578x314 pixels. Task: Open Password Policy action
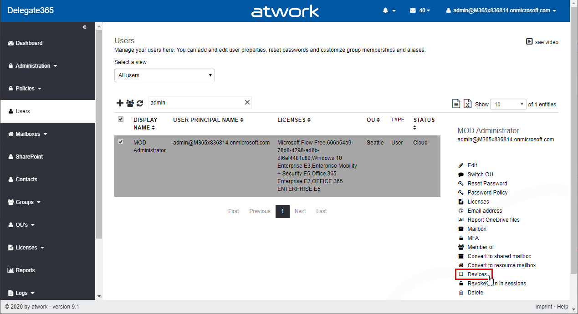coord(482,193)
